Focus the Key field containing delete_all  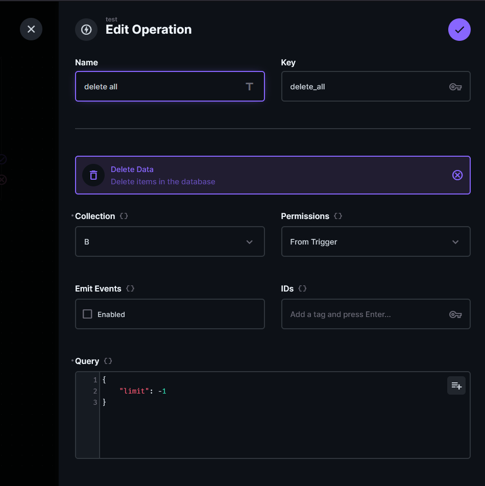click(376, 86)
